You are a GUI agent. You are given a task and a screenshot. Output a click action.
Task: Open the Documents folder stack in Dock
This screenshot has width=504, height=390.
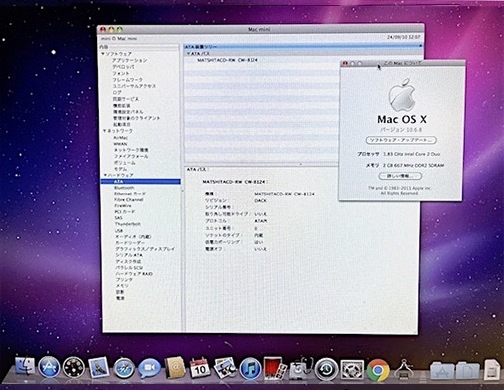[468, 370]
